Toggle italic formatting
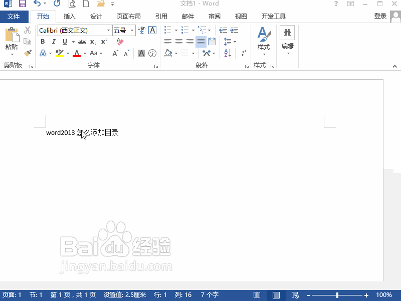Screen dimensions: 401x301 [x=54, y=42]
